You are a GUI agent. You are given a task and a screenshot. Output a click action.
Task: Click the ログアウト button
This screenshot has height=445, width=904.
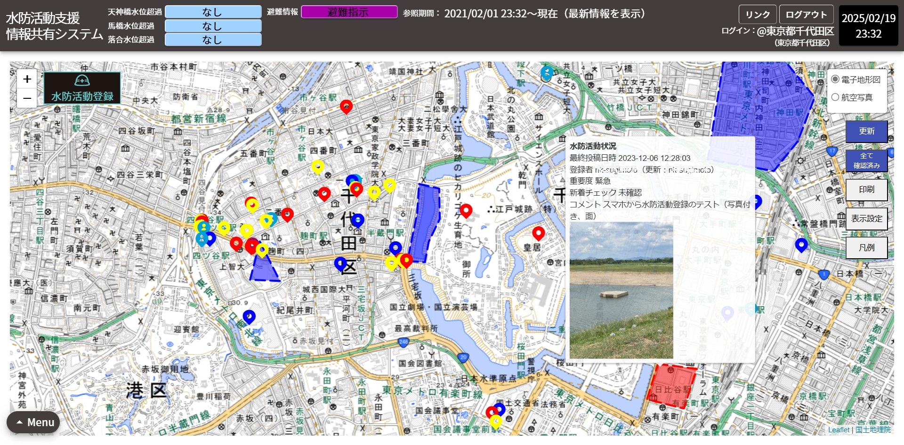click(806, 15)
